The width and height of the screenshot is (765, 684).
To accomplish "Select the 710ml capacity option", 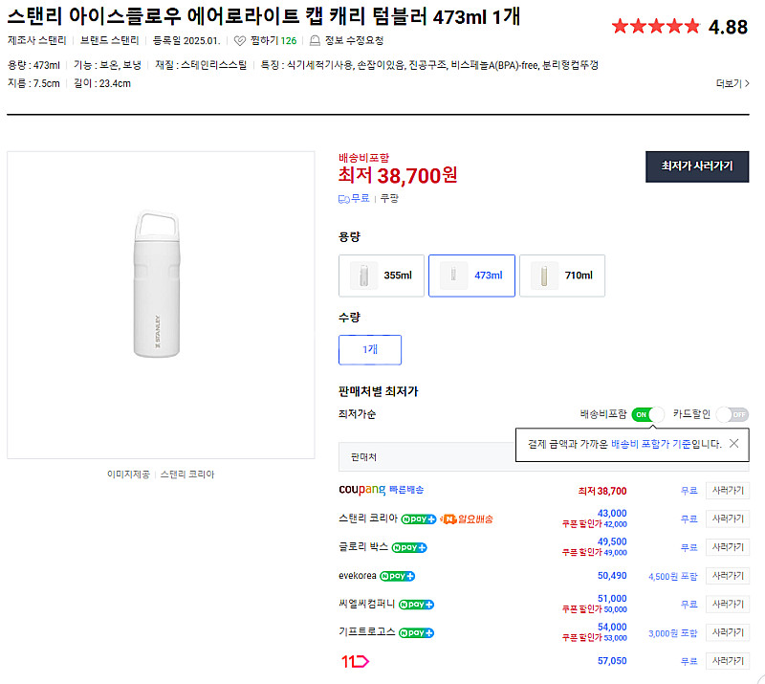I will 562,276.
